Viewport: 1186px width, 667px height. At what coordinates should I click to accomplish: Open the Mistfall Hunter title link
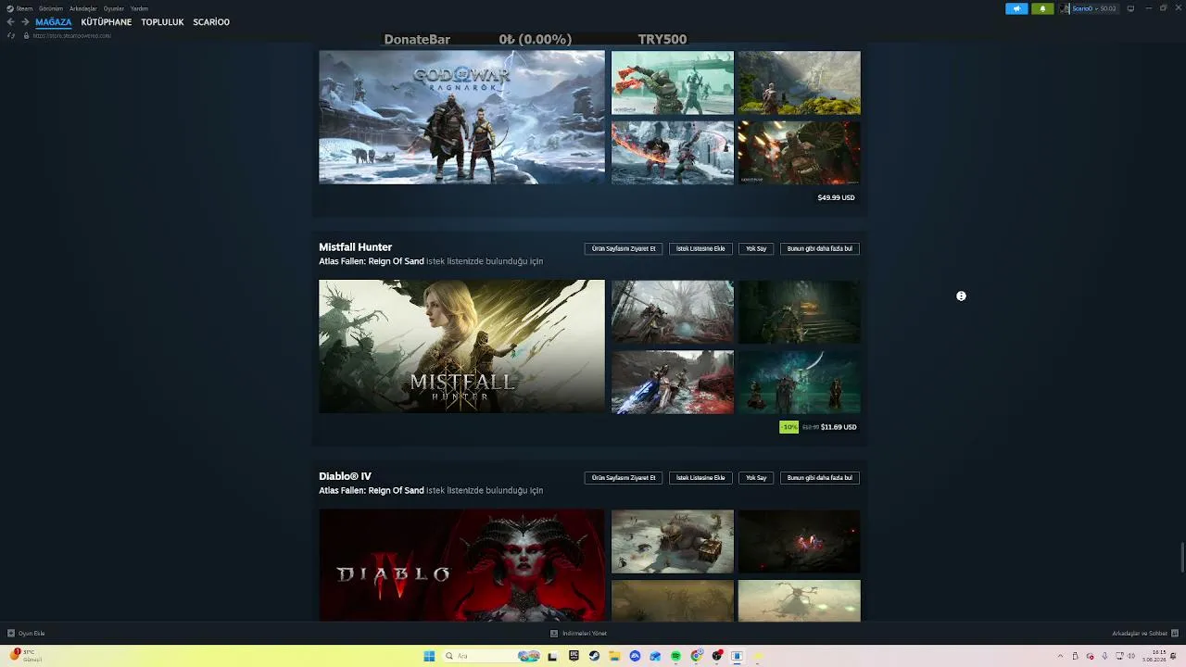(356, 247)
